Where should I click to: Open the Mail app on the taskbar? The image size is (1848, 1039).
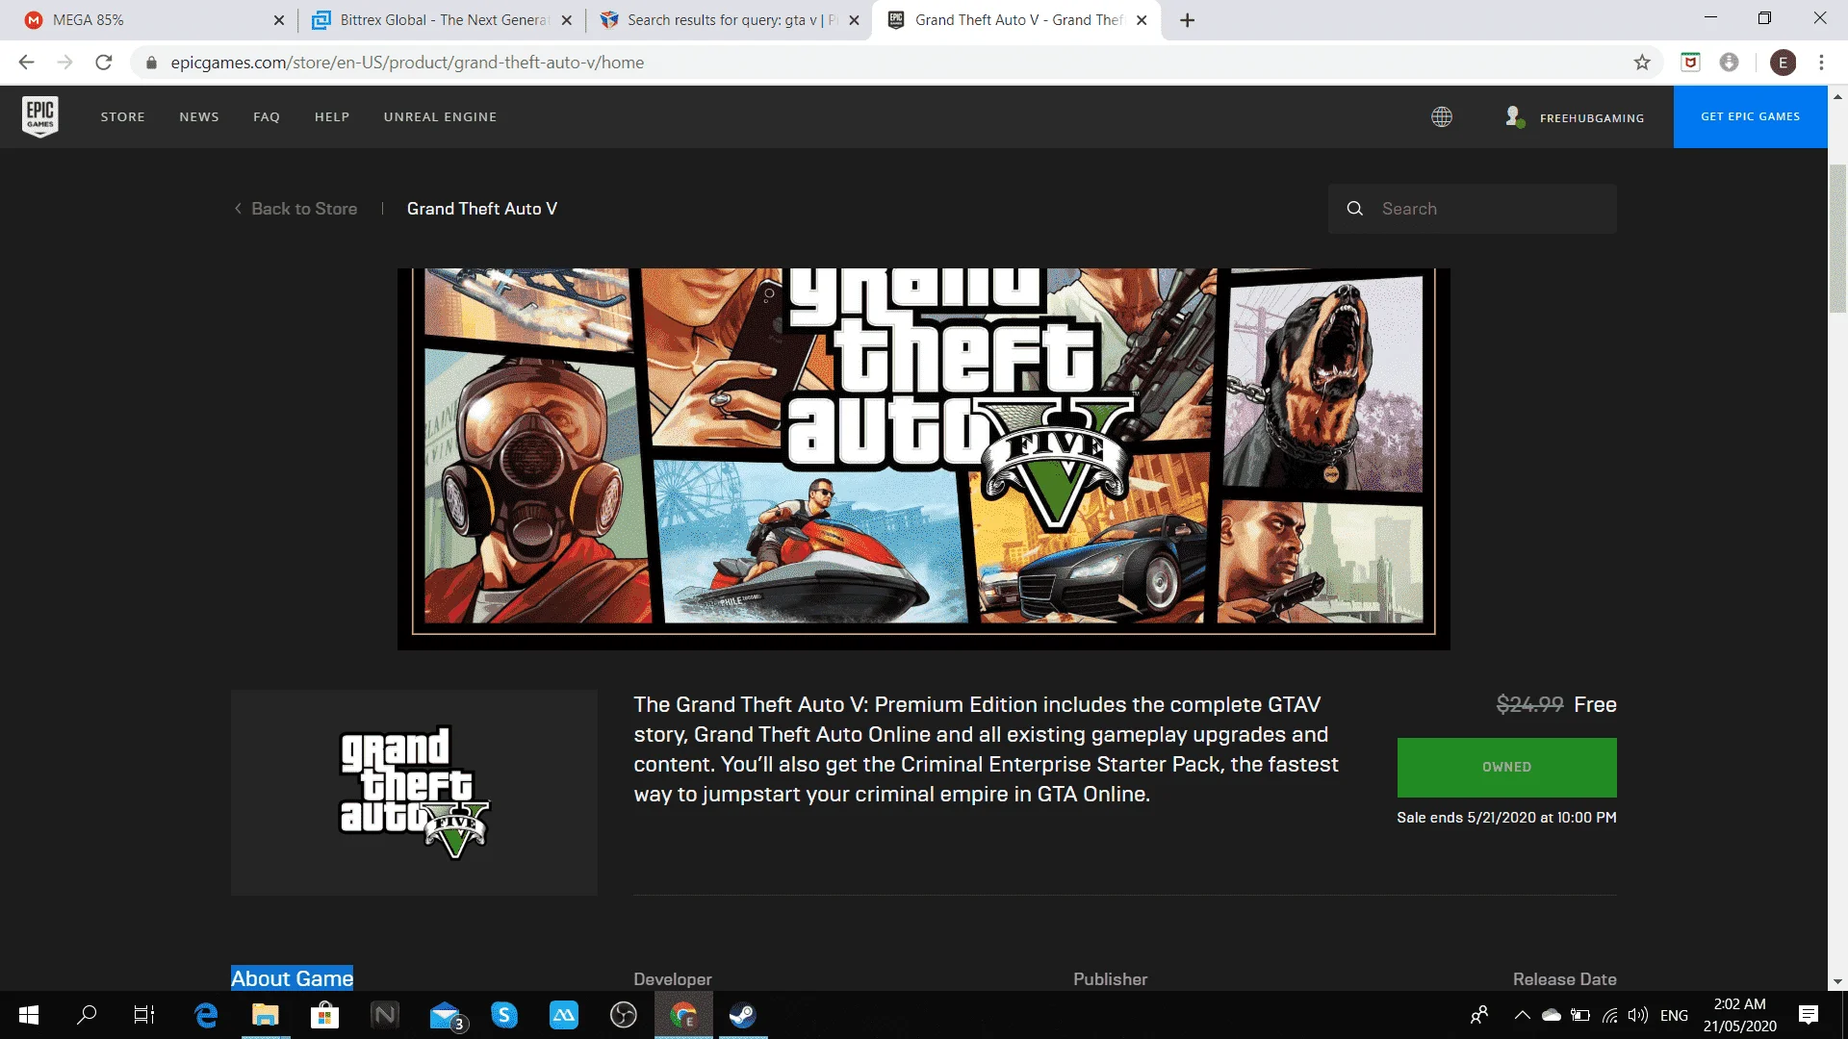(x=447, y=1015)
